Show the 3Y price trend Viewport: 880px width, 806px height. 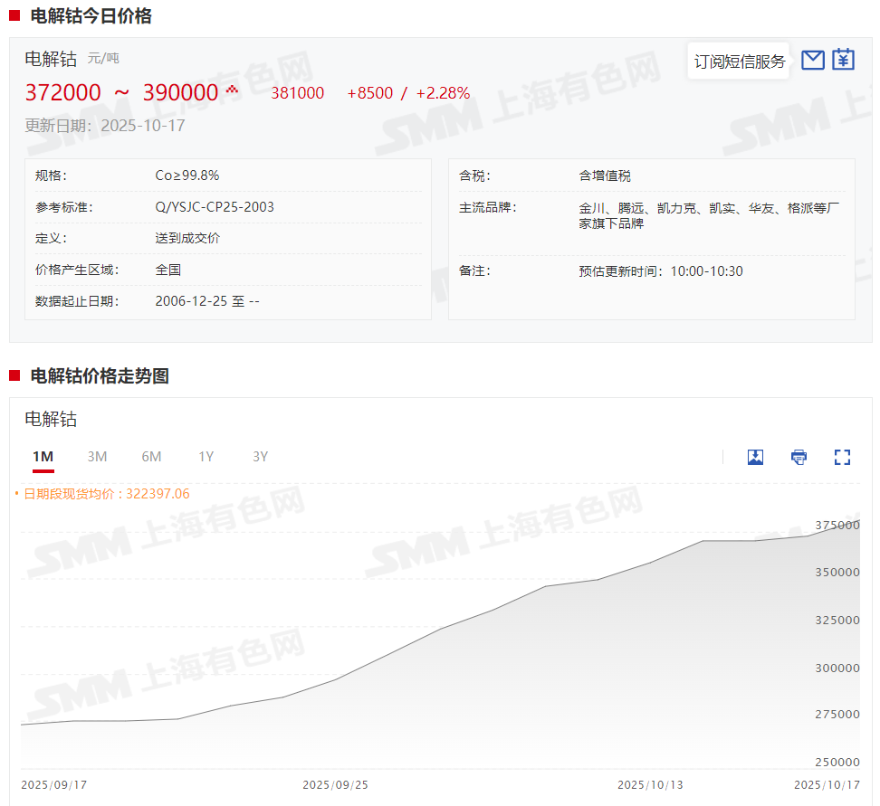coord(261,457)
